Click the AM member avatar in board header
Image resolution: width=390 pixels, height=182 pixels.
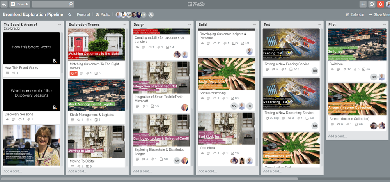129,15
